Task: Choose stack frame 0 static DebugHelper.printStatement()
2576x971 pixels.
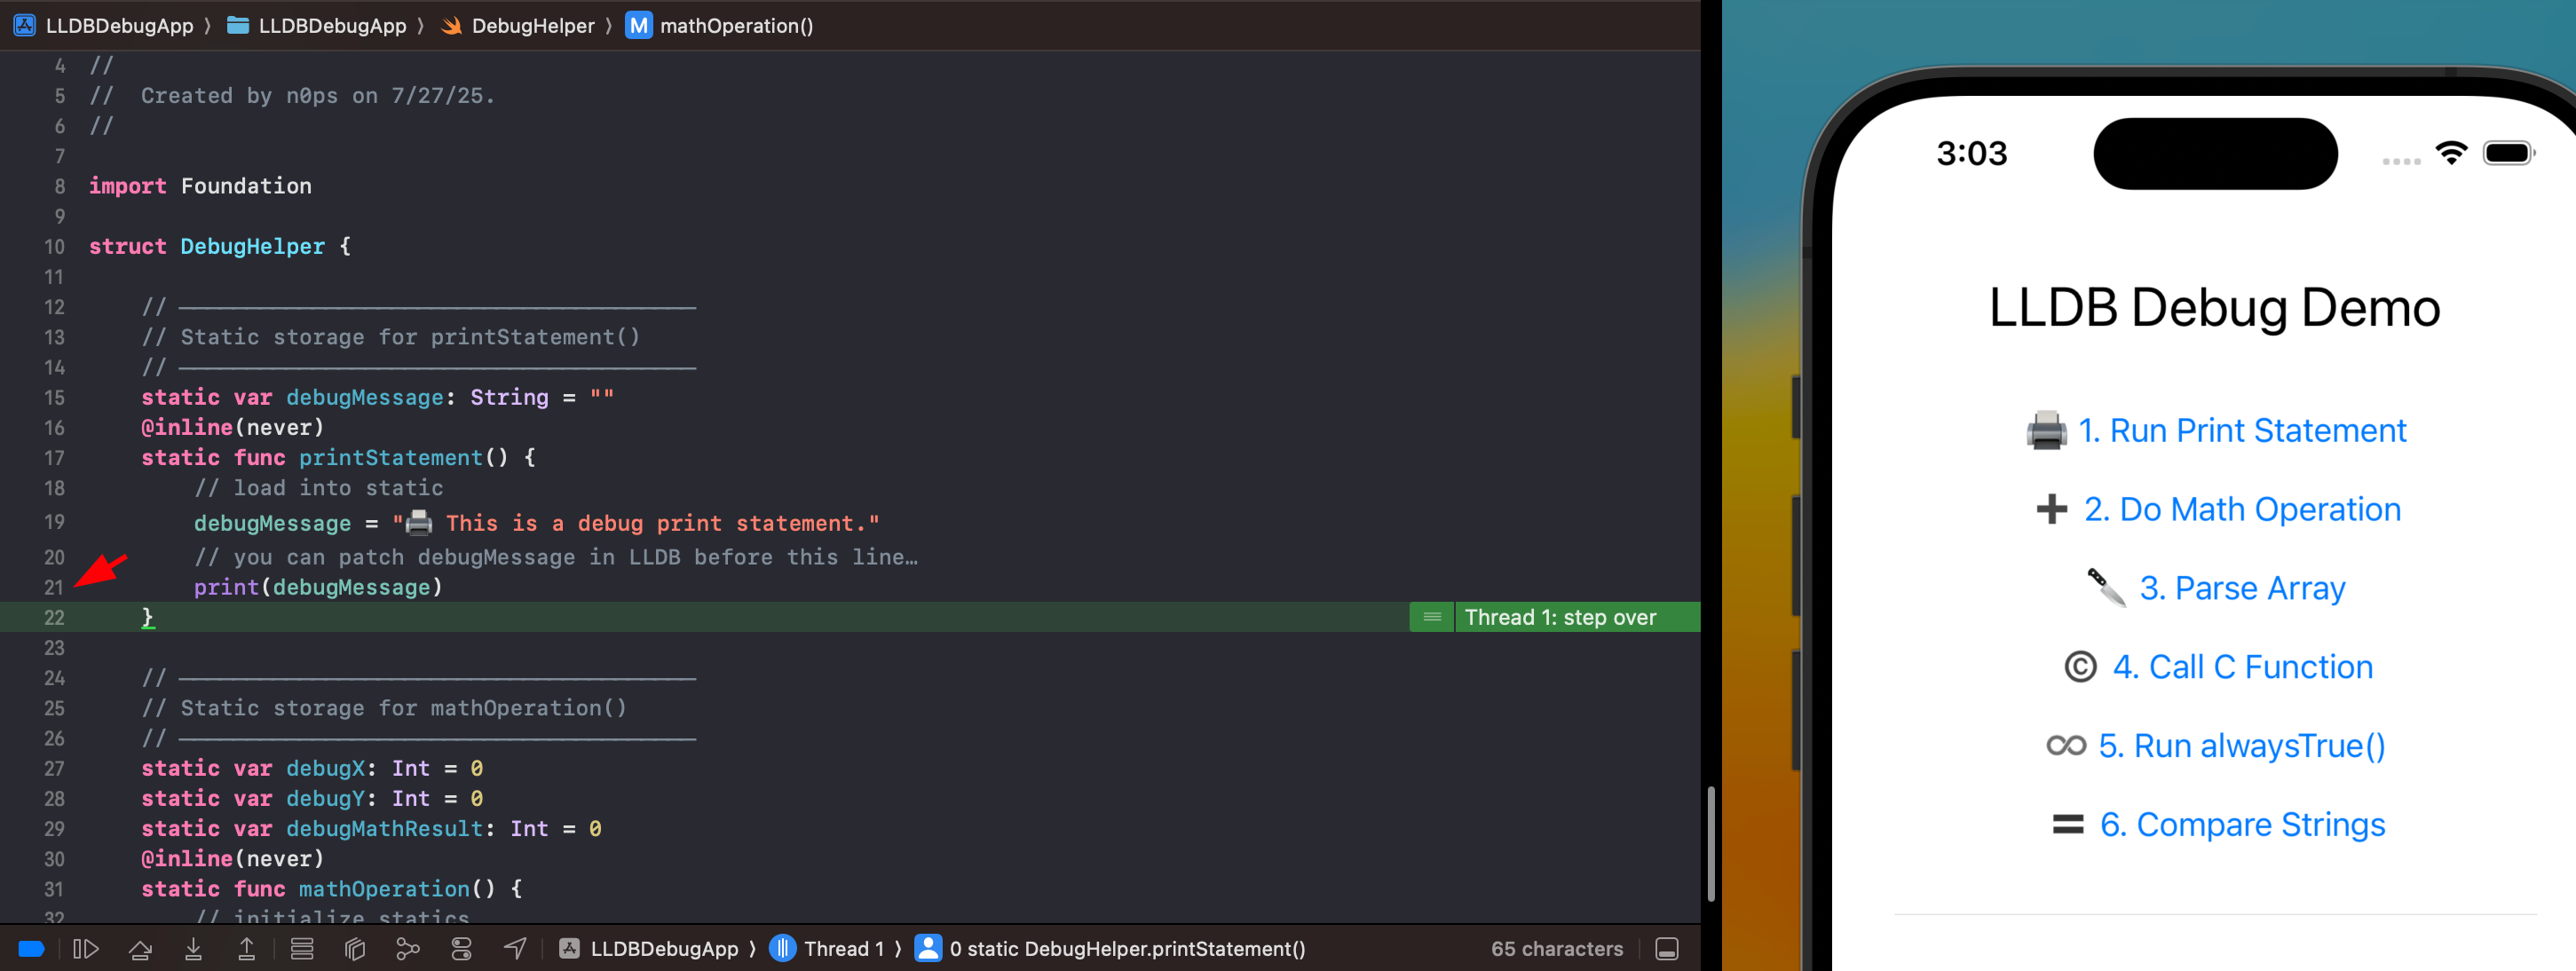Action: pos(1111,949)
